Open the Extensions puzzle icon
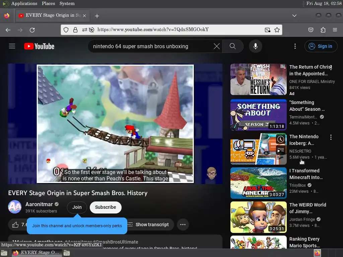The width and height of the screenshot is (343, 257). click(323, 30)
